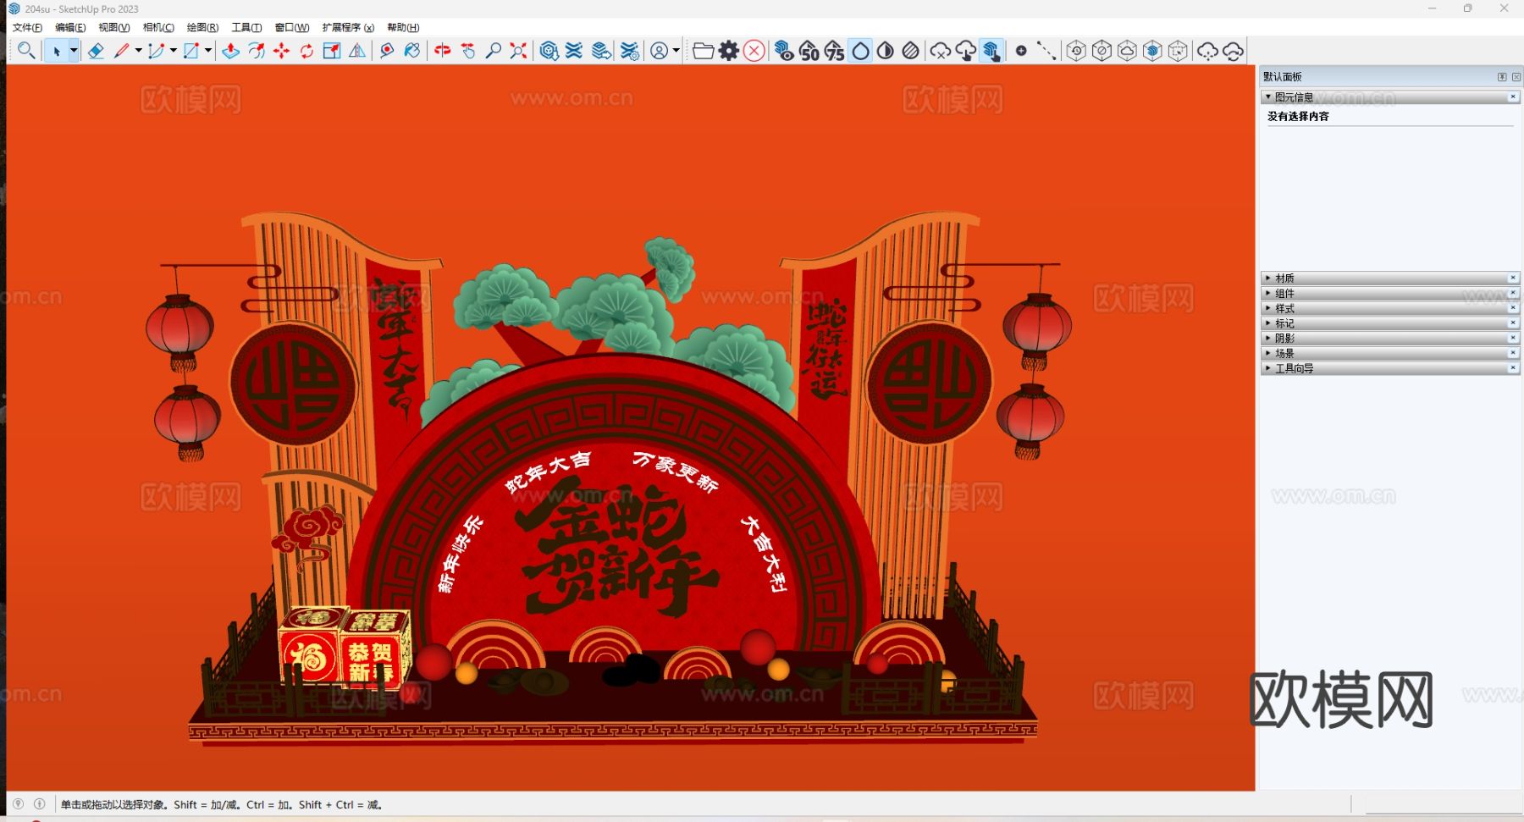Open the 文件(F) menu

click(27, 27)
